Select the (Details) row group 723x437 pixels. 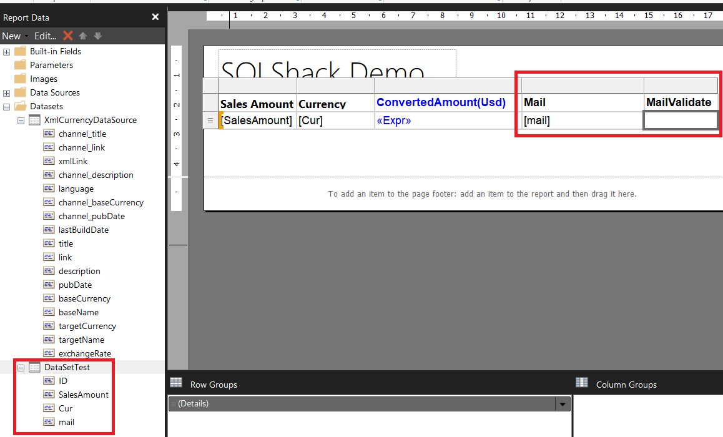[x=362, y=404]
